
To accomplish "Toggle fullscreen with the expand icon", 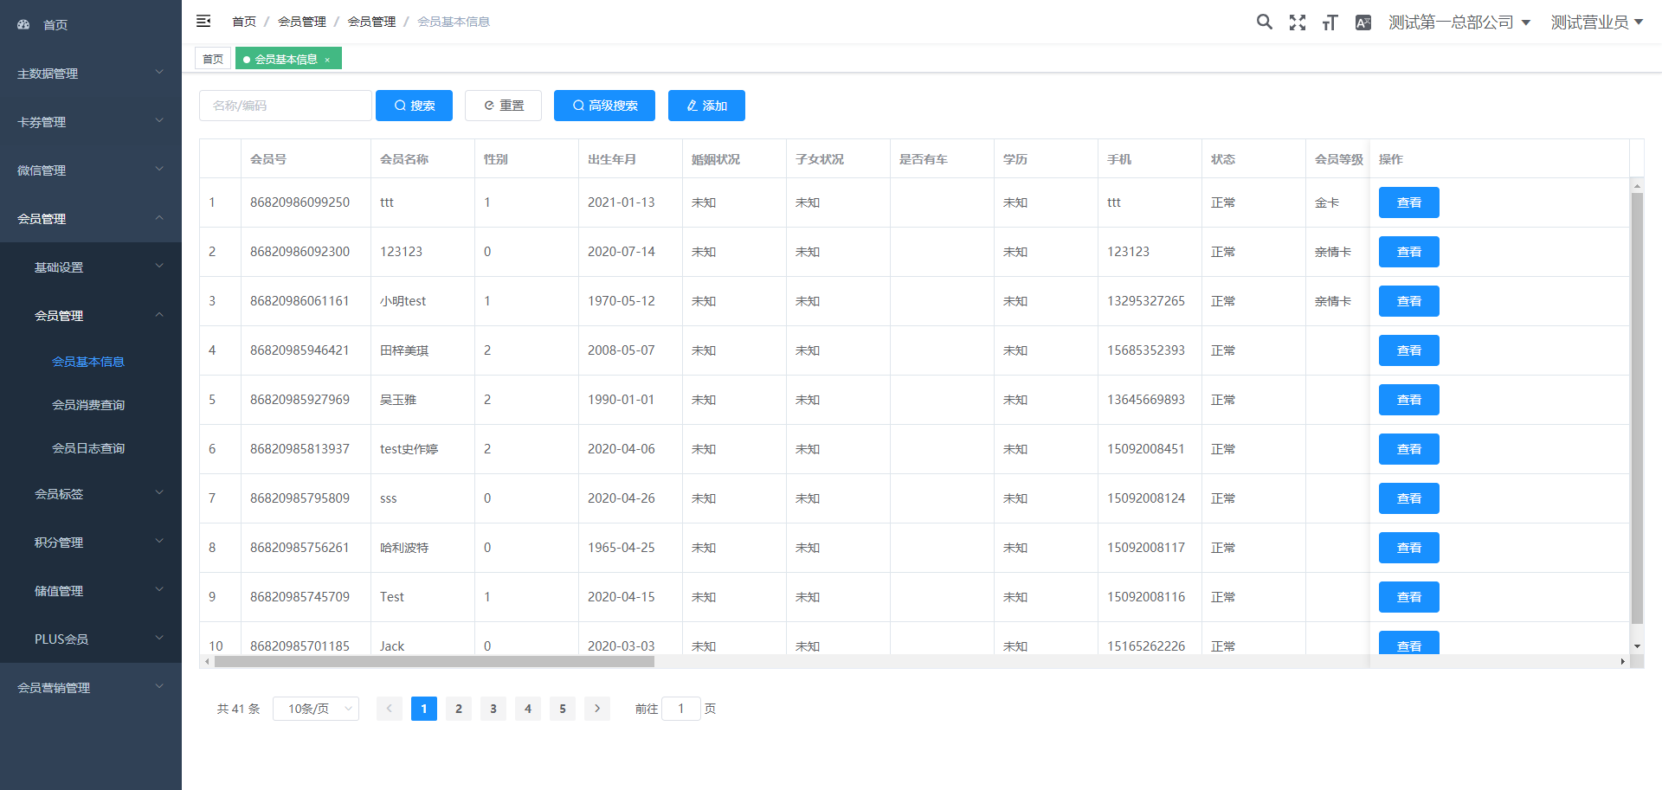I will [x=1298, y=22].
